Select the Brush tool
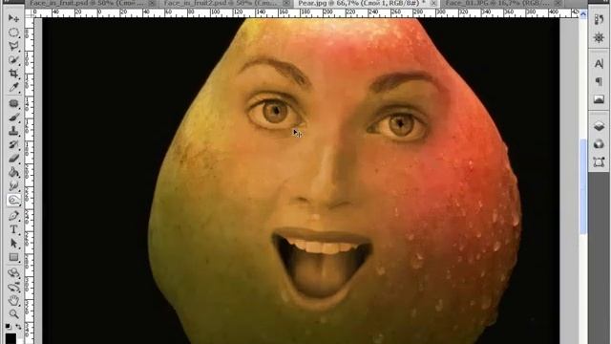The image size is (611, 344). (13, 117)
